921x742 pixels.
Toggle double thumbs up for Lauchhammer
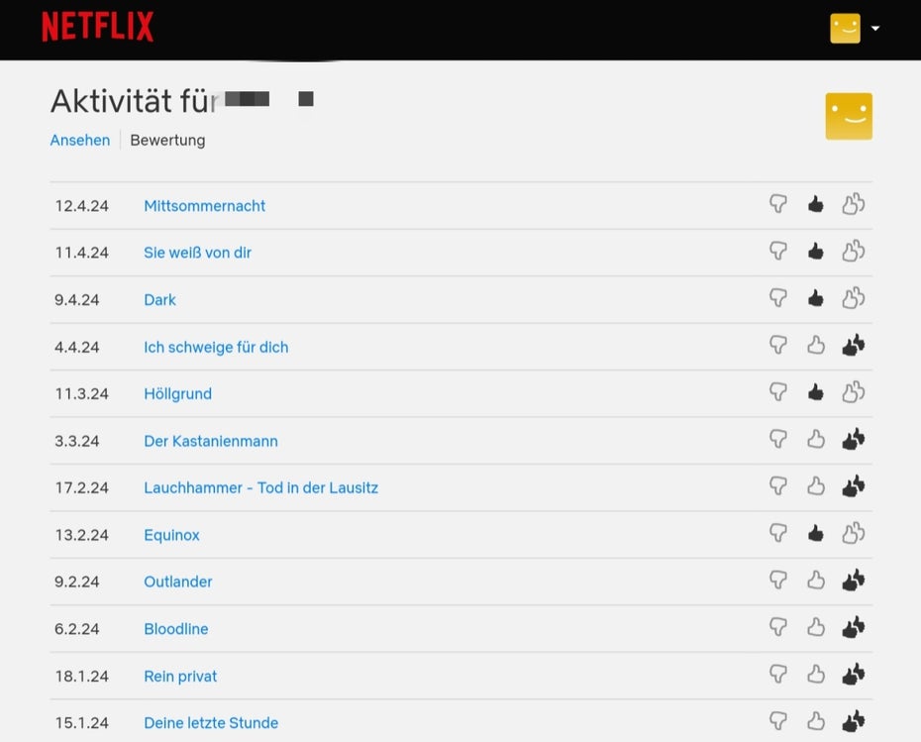click(x=854, y=485)
